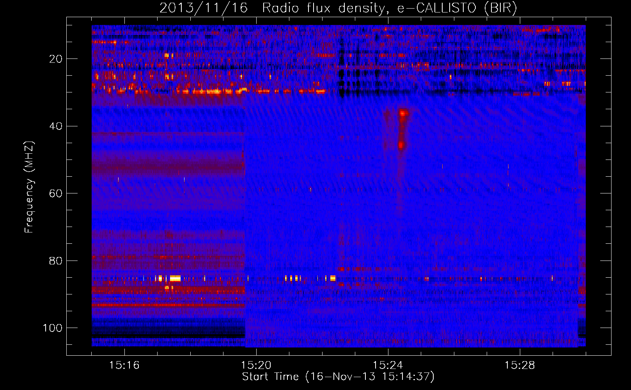Click the "Frequency (MHZ)" axis label

pyautogui.click(x=30, y=187)
